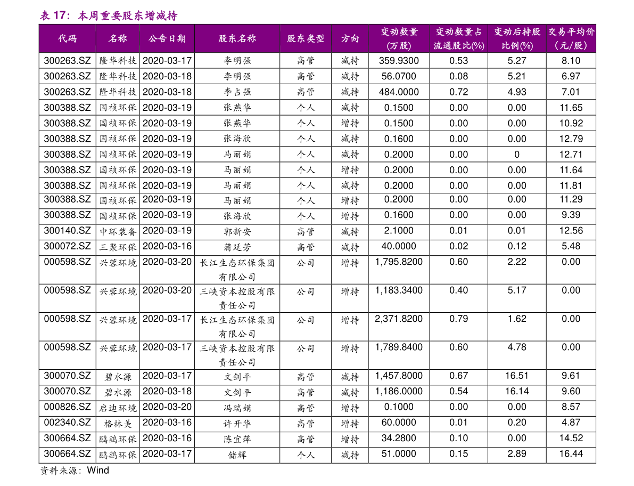Click the 公告日期 column header
The height and width of the screenshot is (486, 634).
click(167, 38)
